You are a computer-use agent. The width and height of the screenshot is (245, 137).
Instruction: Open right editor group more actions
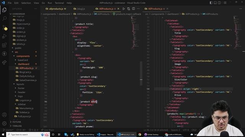[241, 9]
